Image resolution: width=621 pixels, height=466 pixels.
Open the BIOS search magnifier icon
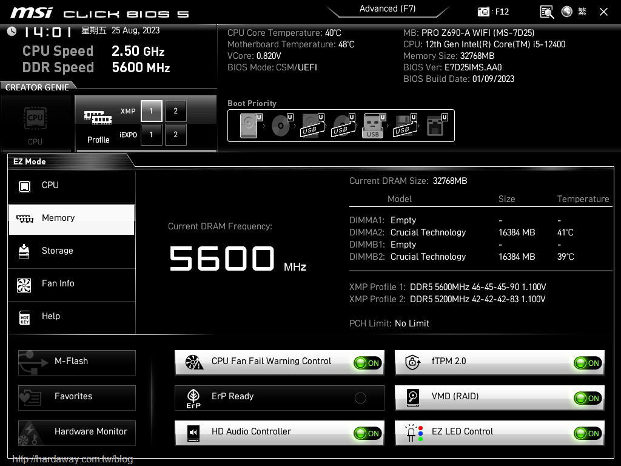[x=547, y=12]
